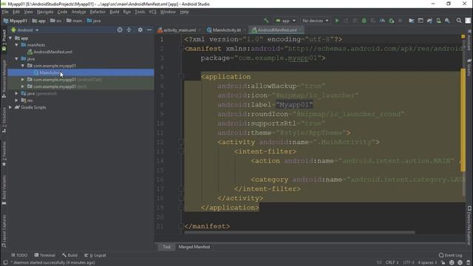Expand the java generated folder
Image resolution: width=473 pixels, height=266 pixels.
click(x=16, y=94)
